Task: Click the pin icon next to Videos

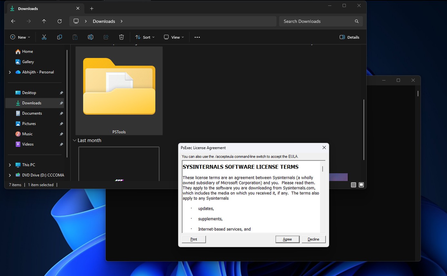Action: (x=61, y=144)
